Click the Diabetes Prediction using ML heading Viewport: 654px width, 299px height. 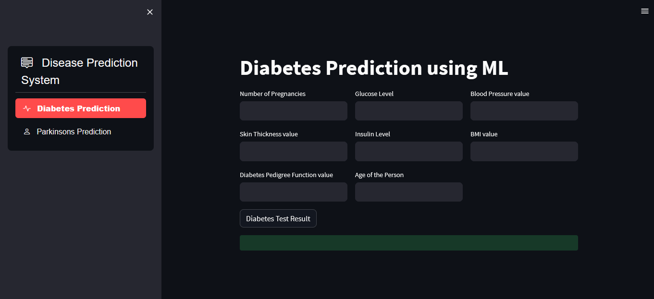374,68
